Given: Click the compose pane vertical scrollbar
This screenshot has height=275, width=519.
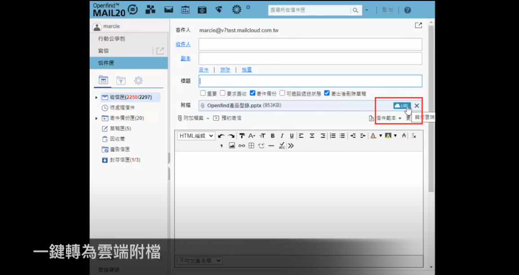Looking at the screenshot, I should coord(431,109).
